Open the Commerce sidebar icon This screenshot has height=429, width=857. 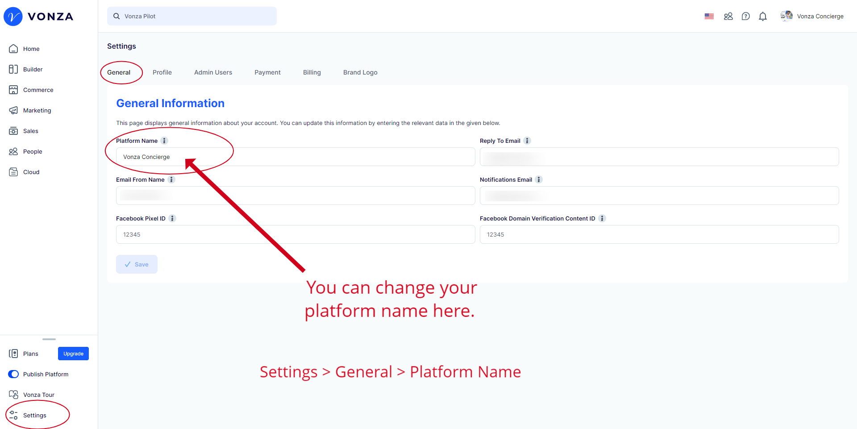(x=13, y=90)
